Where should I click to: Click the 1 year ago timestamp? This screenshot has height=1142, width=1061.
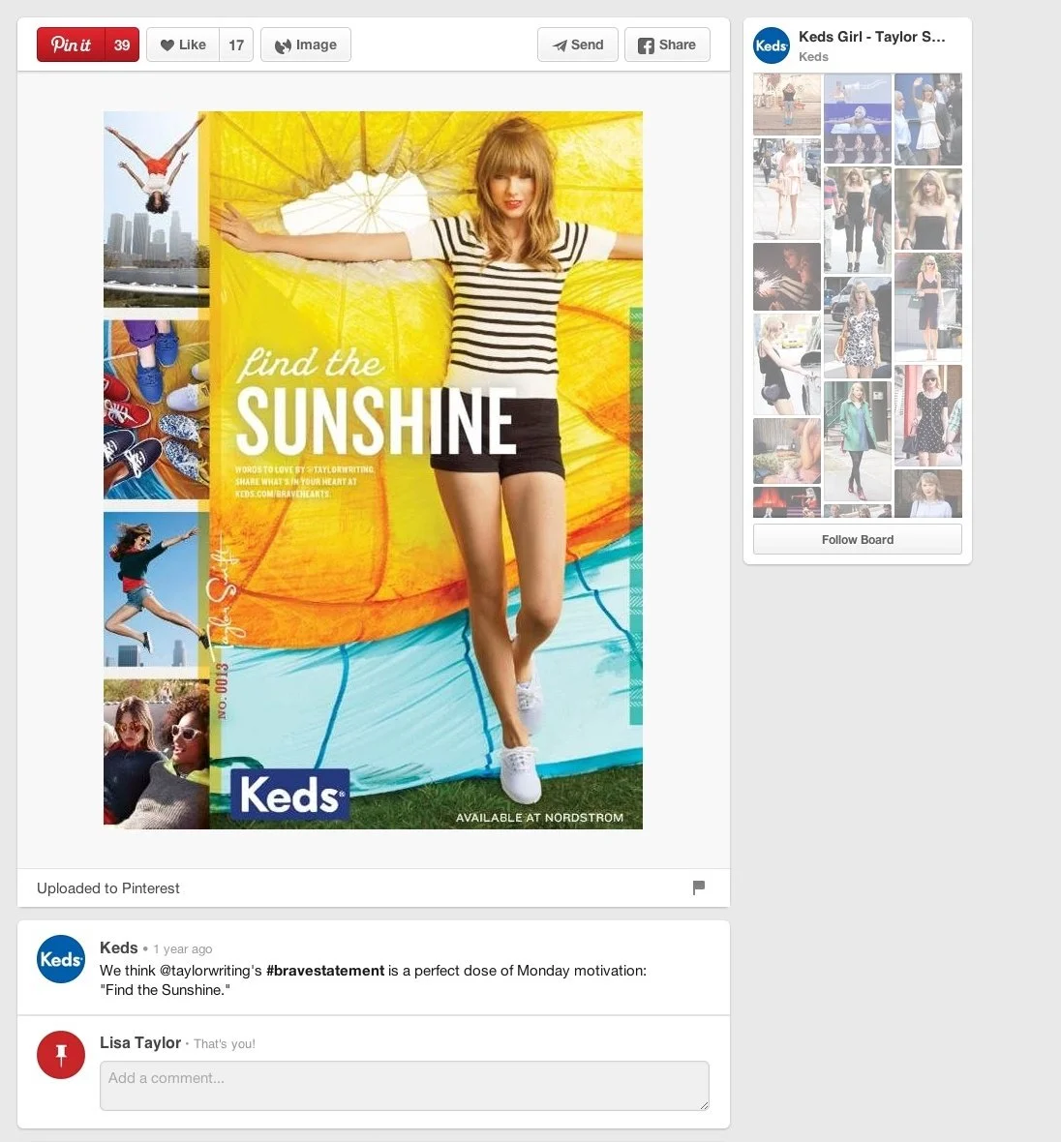pos(182,949)
